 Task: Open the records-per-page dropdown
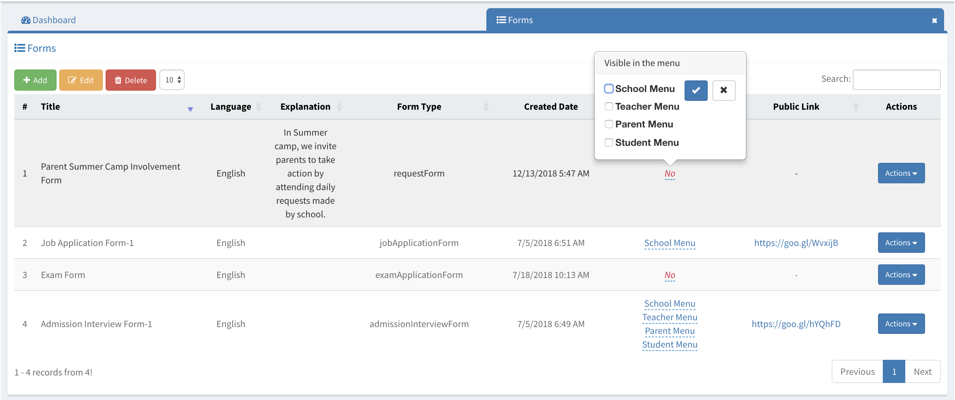point(172,80)
